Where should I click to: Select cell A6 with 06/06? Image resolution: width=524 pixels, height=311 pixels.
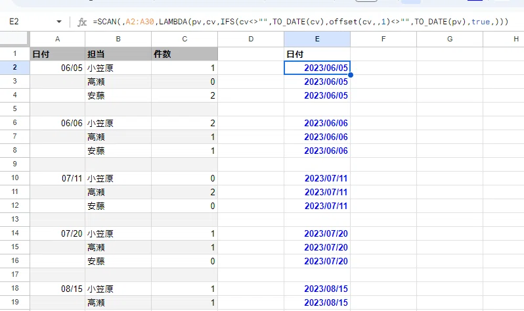pos(58,123)
